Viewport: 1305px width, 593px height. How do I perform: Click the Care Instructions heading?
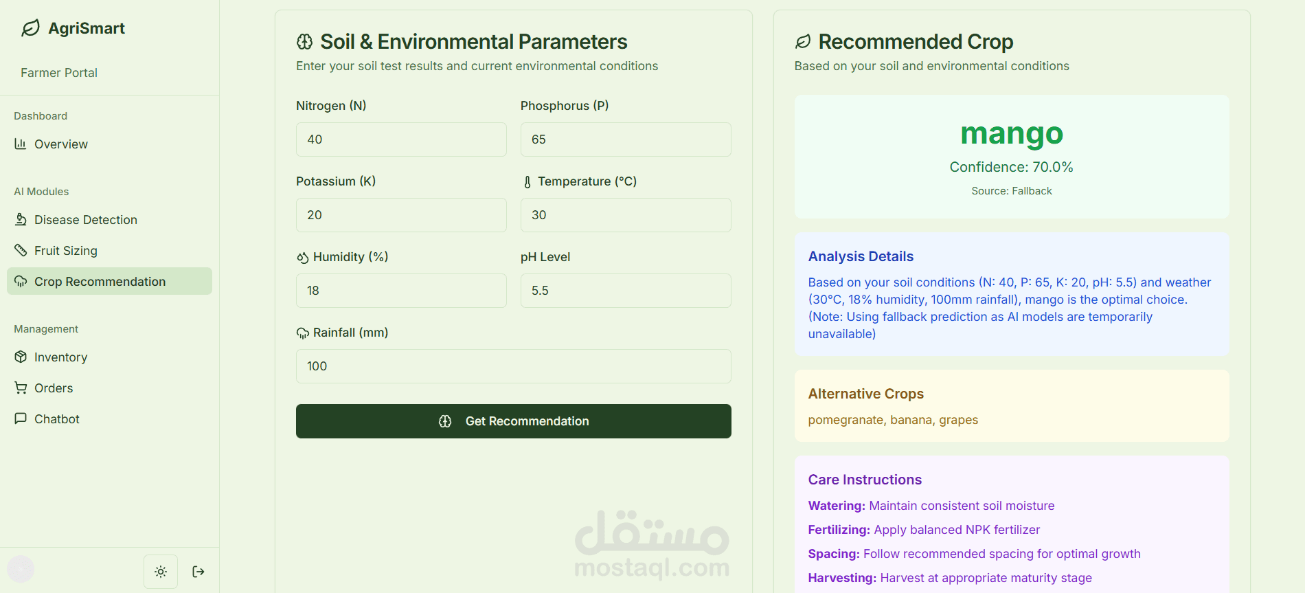point(865,480)
